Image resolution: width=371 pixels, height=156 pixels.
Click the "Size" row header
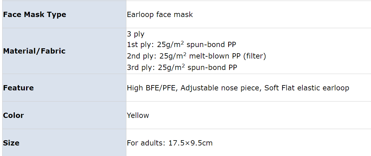[11, 143]
